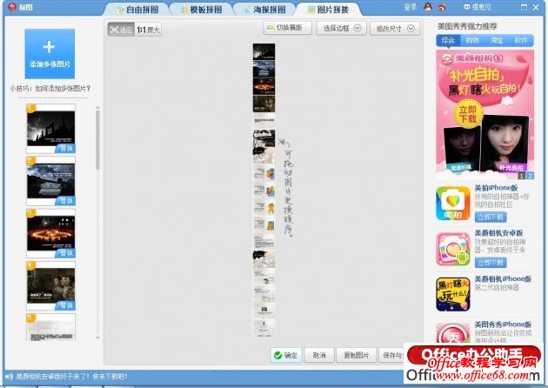Image resolution: width=548 pixels, height=388 pixels.
Task: Click the scroll down arrow of thumbnail list
Action: pyautogui.click(x=97, y=338)
